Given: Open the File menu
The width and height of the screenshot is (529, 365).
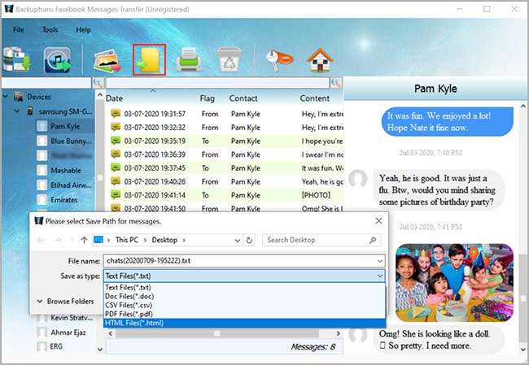Looking at the screenshot, I should [20, 29].
